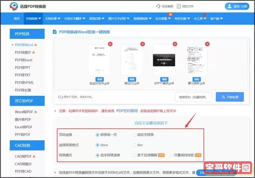Click the 在线客服 headset icon
This screenshot has width=255, height=178.
click(x=158, y=6)
